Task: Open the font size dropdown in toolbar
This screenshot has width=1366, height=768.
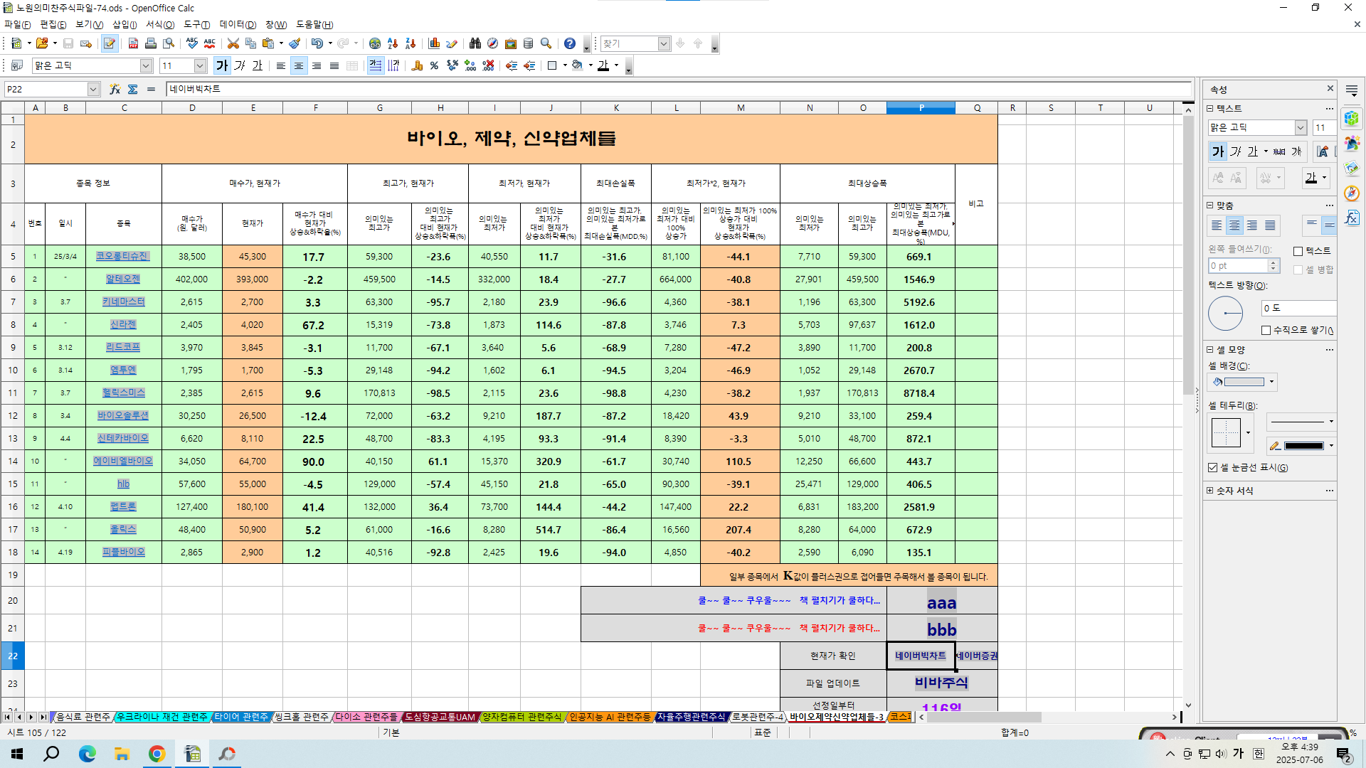Action: [200, 65]
